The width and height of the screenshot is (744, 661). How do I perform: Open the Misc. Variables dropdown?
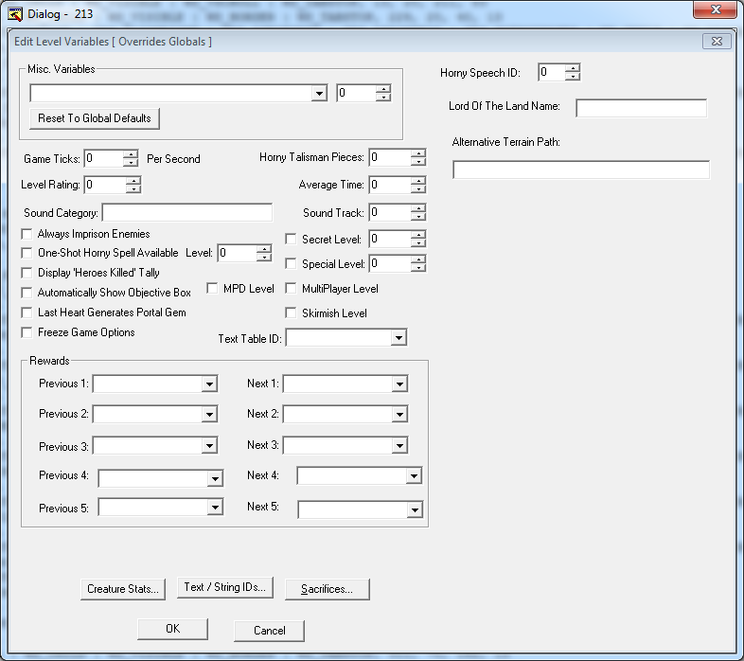(x=319, y=94)
